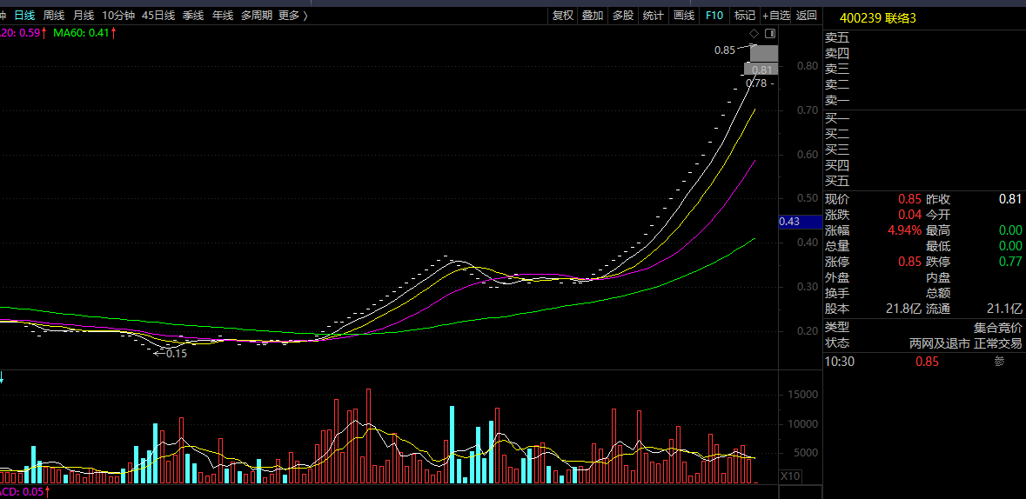Click the 跌停 0.77 limit-down value
1026x499 pixels.
(1010, 262)
